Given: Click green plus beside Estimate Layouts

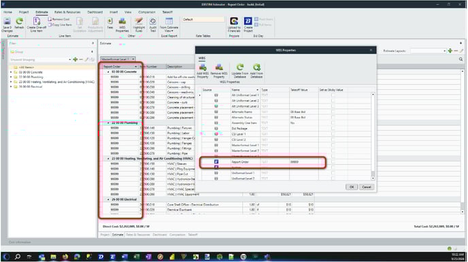Looking at the screenshot, I should click(450, 51).
